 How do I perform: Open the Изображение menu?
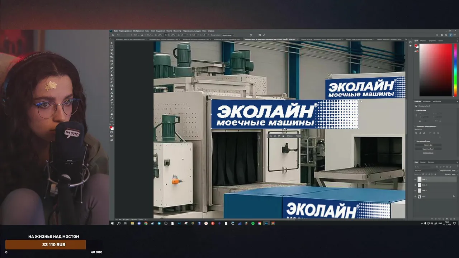(x=139, y=31)
